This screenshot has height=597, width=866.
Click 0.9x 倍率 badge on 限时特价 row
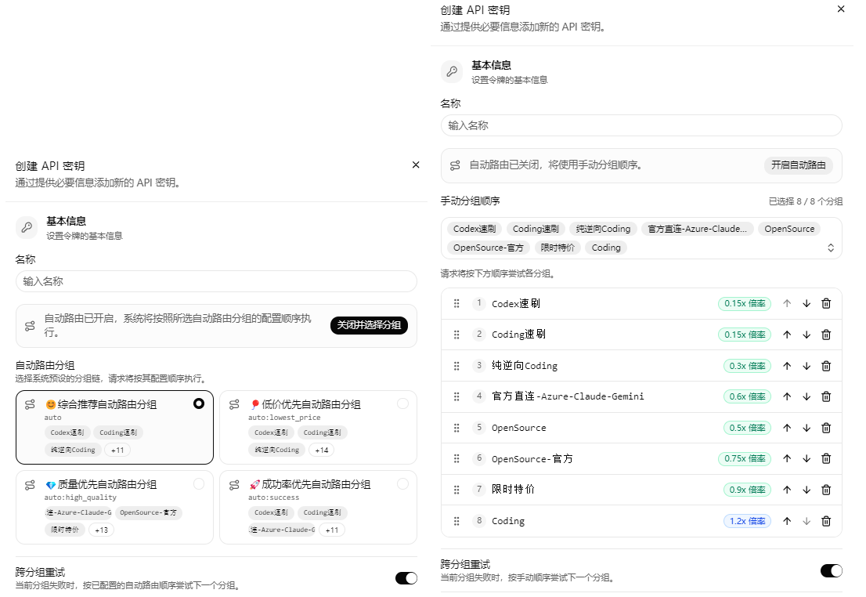click(747, 490)
